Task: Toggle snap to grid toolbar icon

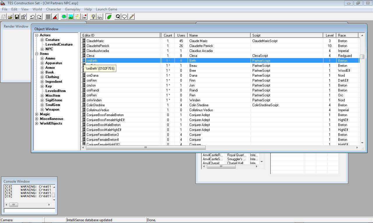Action: [48, 17]
